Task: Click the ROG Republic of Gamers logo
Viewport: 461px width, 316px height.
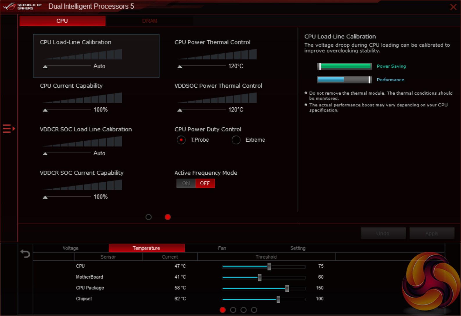Action: (x=23, y=6)
